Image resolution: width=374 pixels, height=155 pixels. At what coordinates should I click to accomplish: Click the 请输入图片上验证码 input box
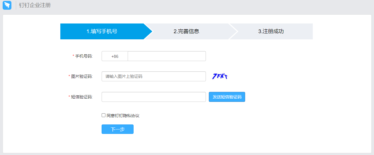click(x=153, y=76)
